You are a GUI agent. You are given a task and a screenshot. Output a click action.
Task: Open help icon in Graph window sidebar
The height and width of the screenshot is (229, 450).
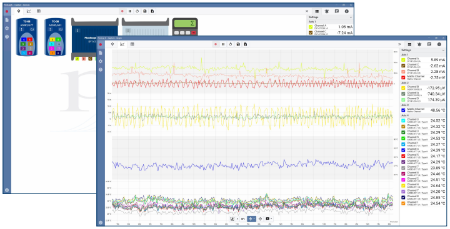tap(101, 70)
